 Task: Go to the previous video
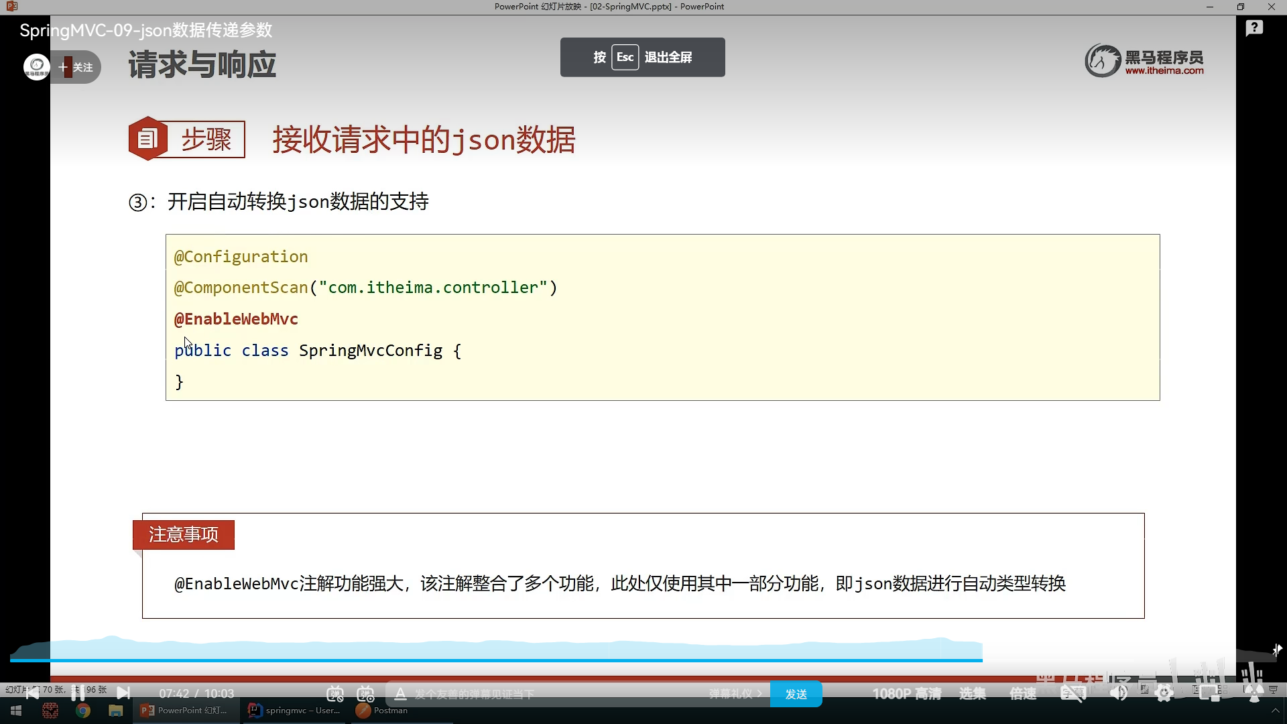pos(32,692)
